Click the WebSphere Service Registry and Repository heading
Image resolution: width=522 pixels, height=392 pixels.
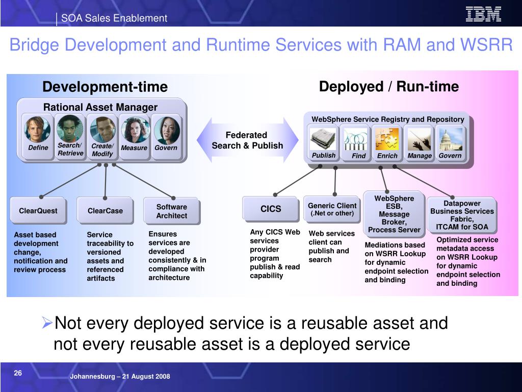387,119
